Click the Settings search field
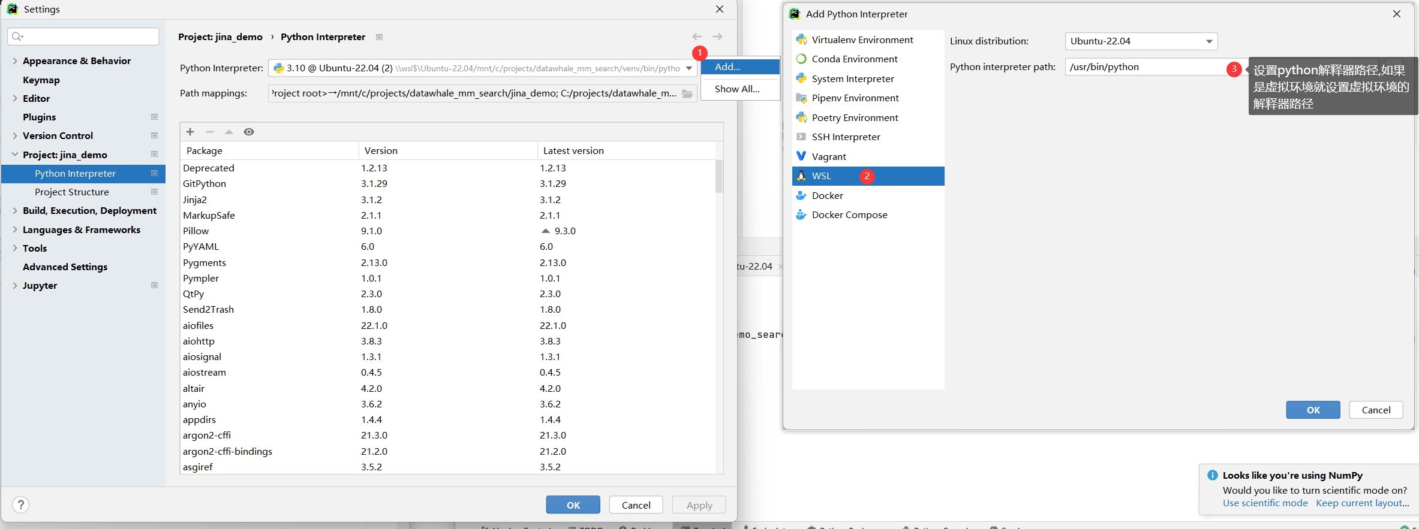Image resolution: width=1419 pixels, height=529 pixels. coord(83,37)
